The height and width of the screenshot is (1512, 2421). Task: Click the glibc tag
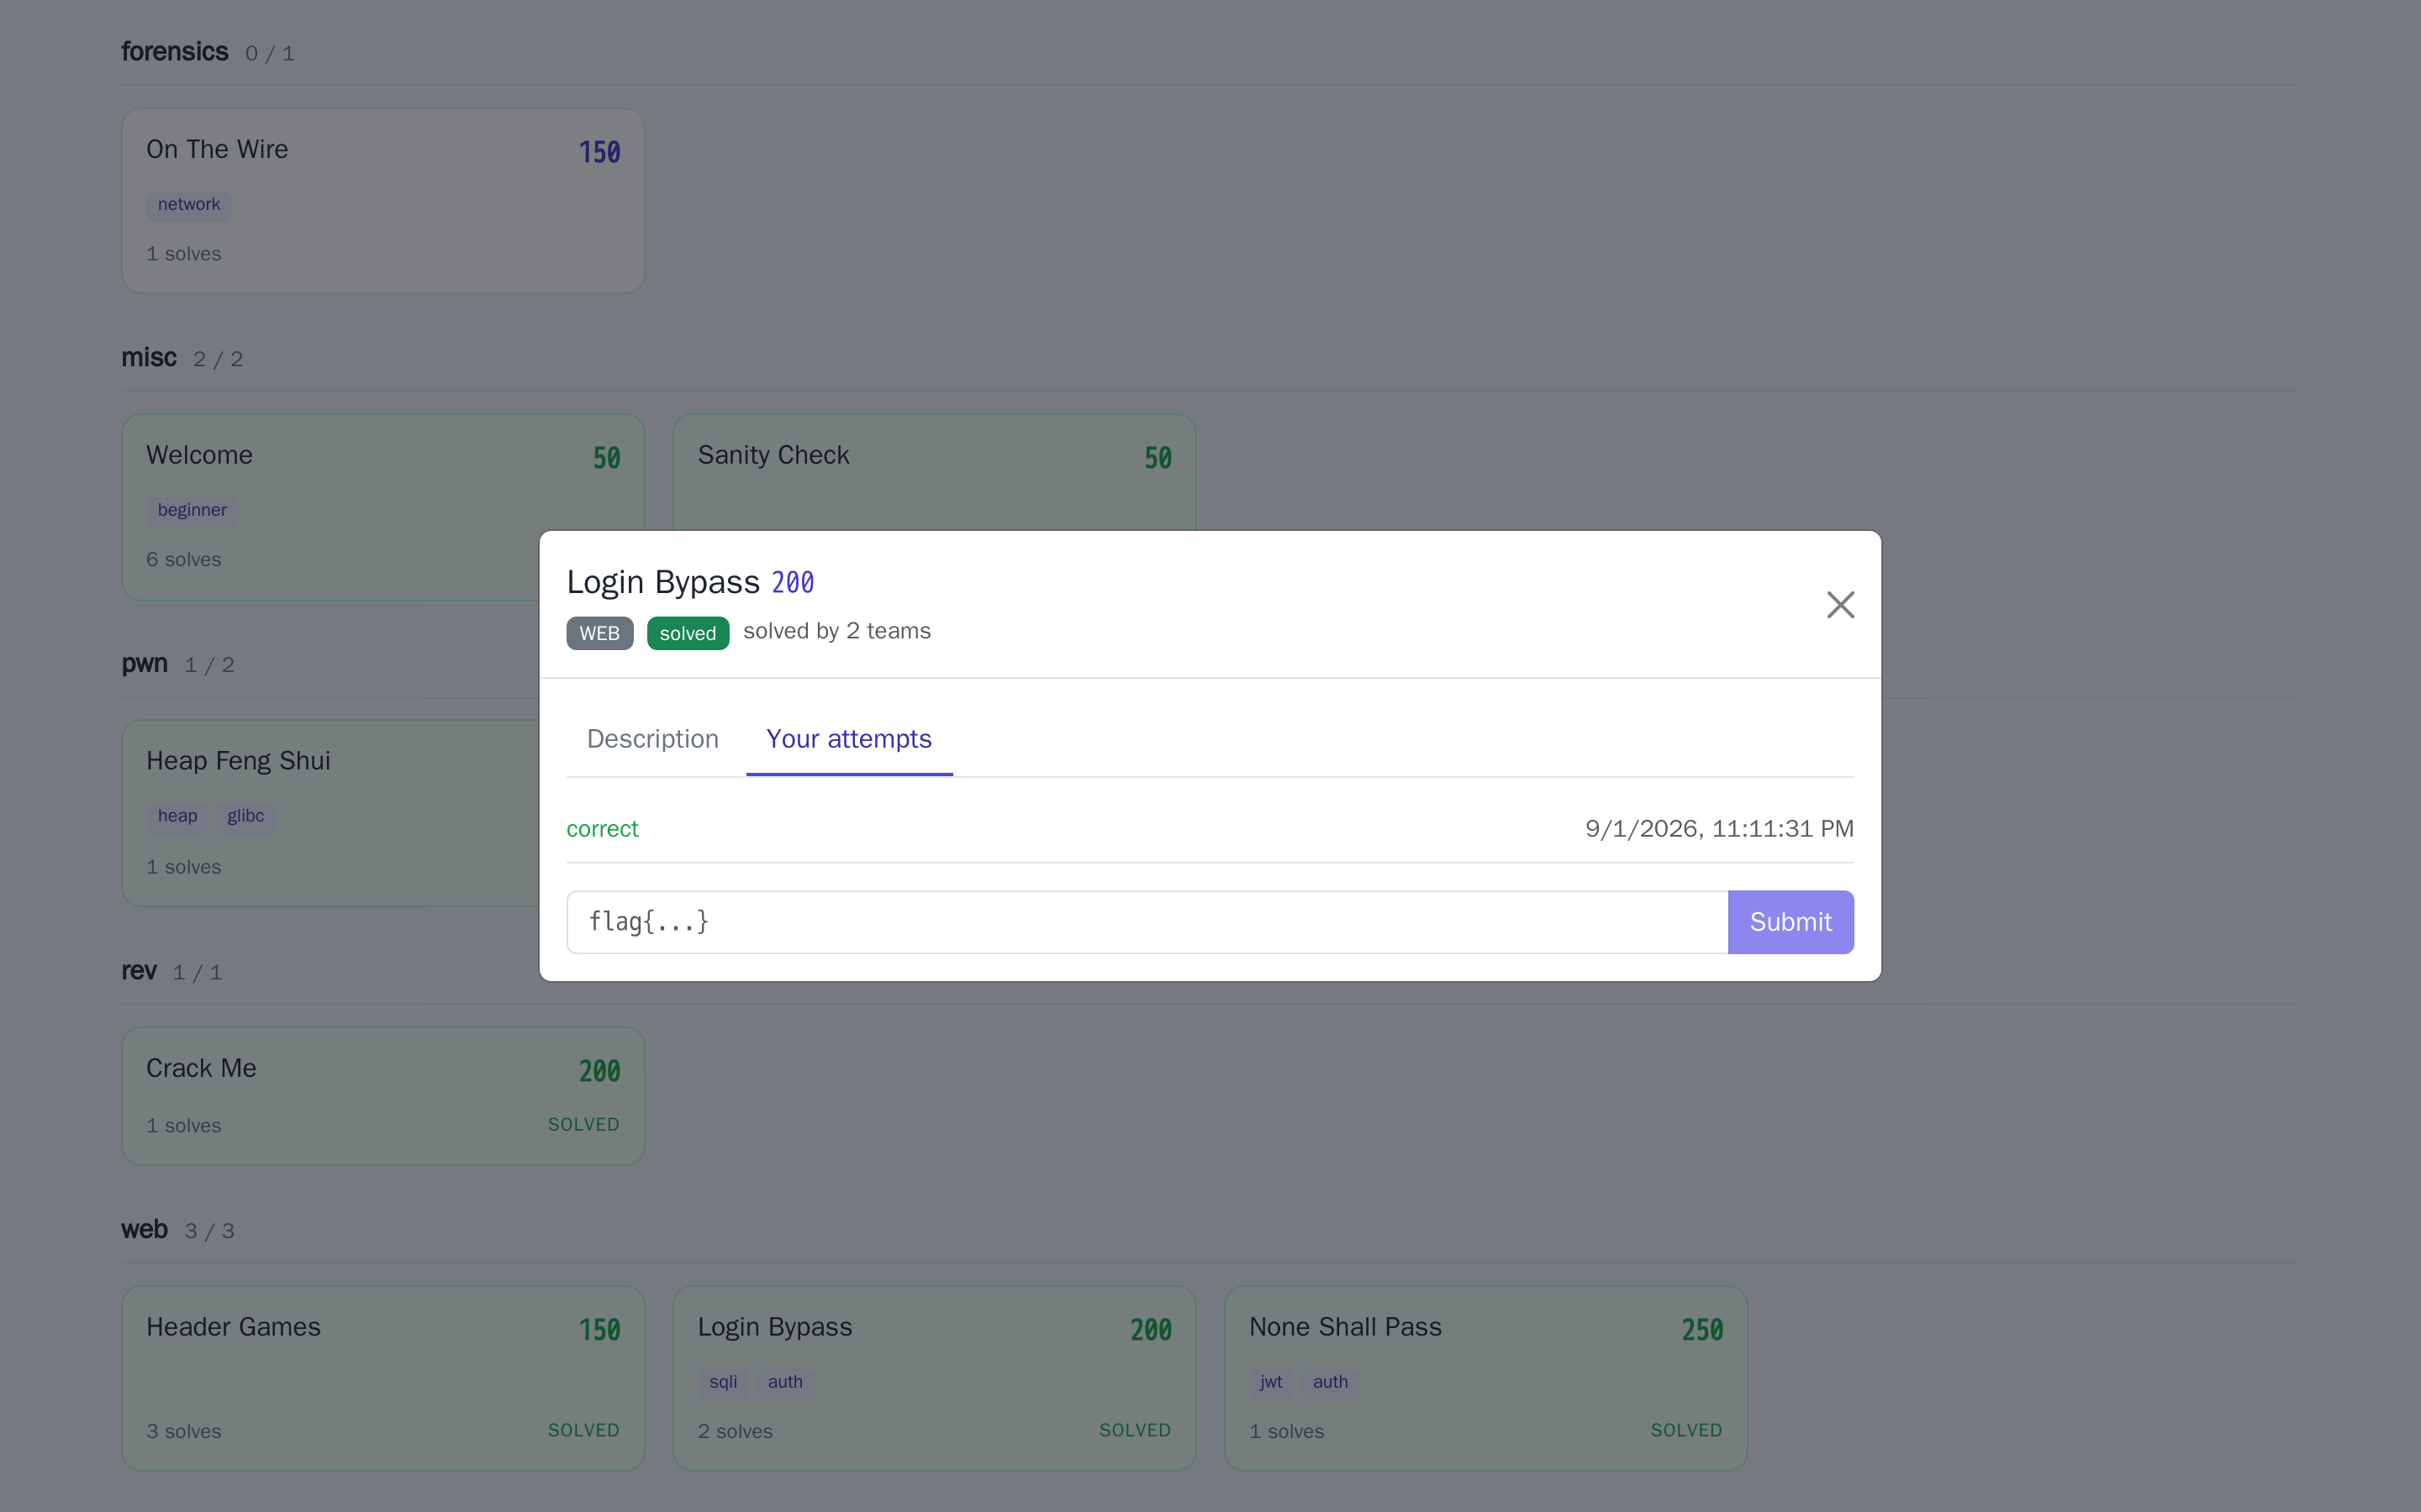point(245,817)
